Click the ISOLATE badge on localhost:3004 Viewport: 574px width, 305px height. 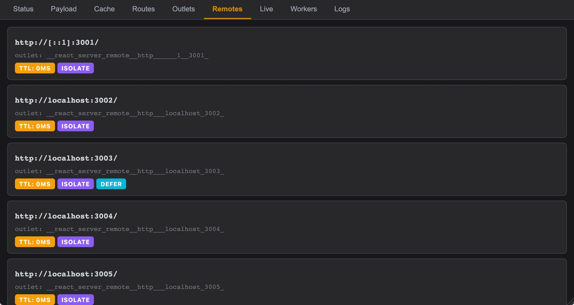[x=75, y=242]
